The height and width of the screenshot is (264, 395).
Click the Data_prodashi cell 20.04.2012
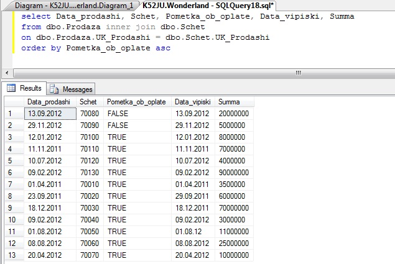(50, 255)
